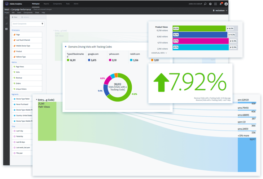Click the New button in components panel
This screenshot has width=263, height=179.
point(14,17)
